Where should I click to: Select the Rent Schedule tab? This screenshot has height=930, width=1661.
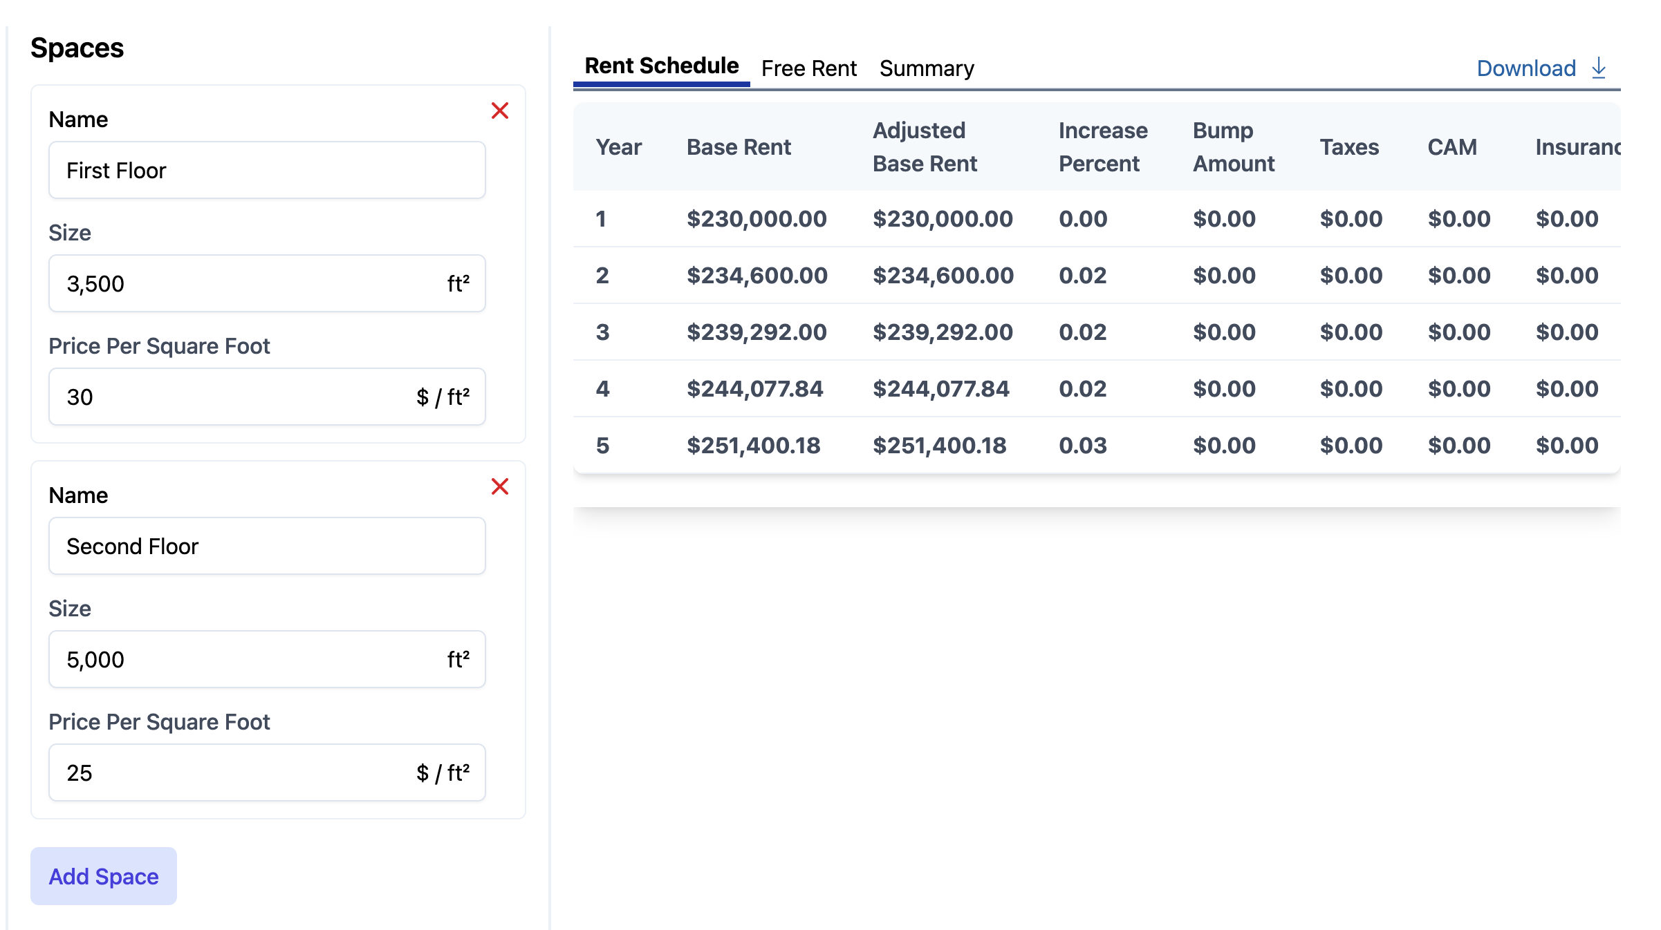click(660, 66)
